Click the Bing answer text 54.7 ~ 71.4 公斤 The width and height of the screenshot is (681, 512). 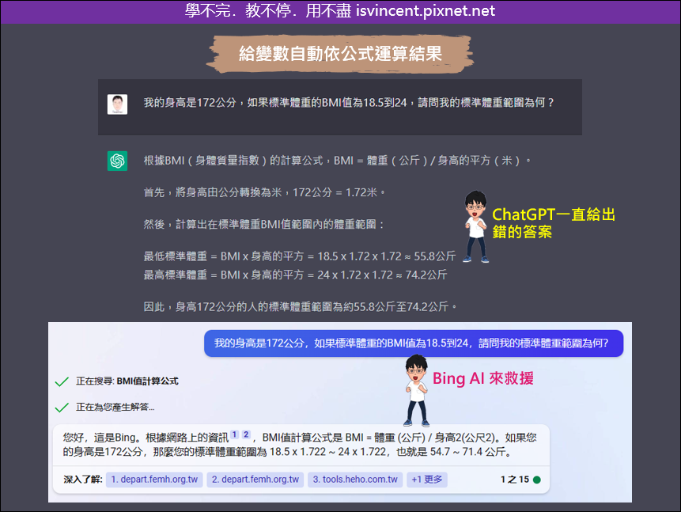tap(471, 452)
